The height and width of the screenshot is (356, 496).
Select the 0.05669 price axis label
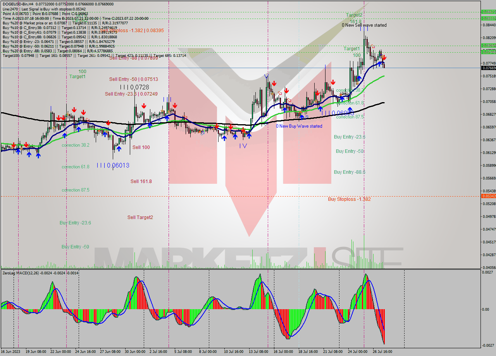click(489, 178)
